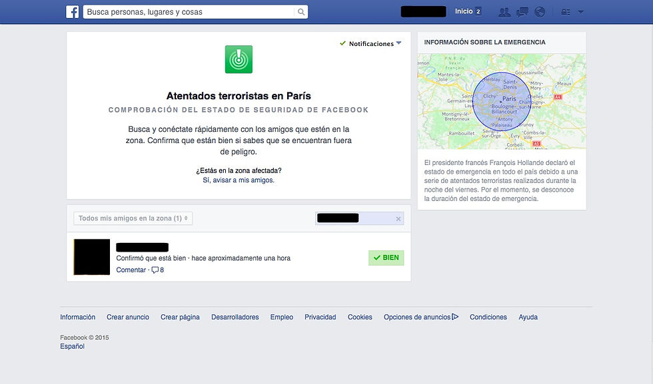Open friend requests icon
653x384 pixels.
(504, 12)
